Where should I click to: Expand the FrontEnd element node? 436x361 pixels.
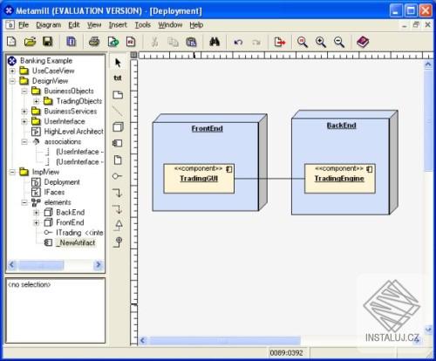37,222
